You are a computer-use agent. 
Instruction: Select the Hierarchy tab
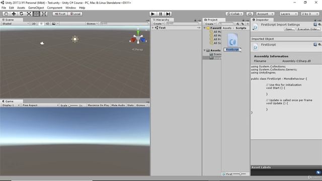click(x=162, y=20)
